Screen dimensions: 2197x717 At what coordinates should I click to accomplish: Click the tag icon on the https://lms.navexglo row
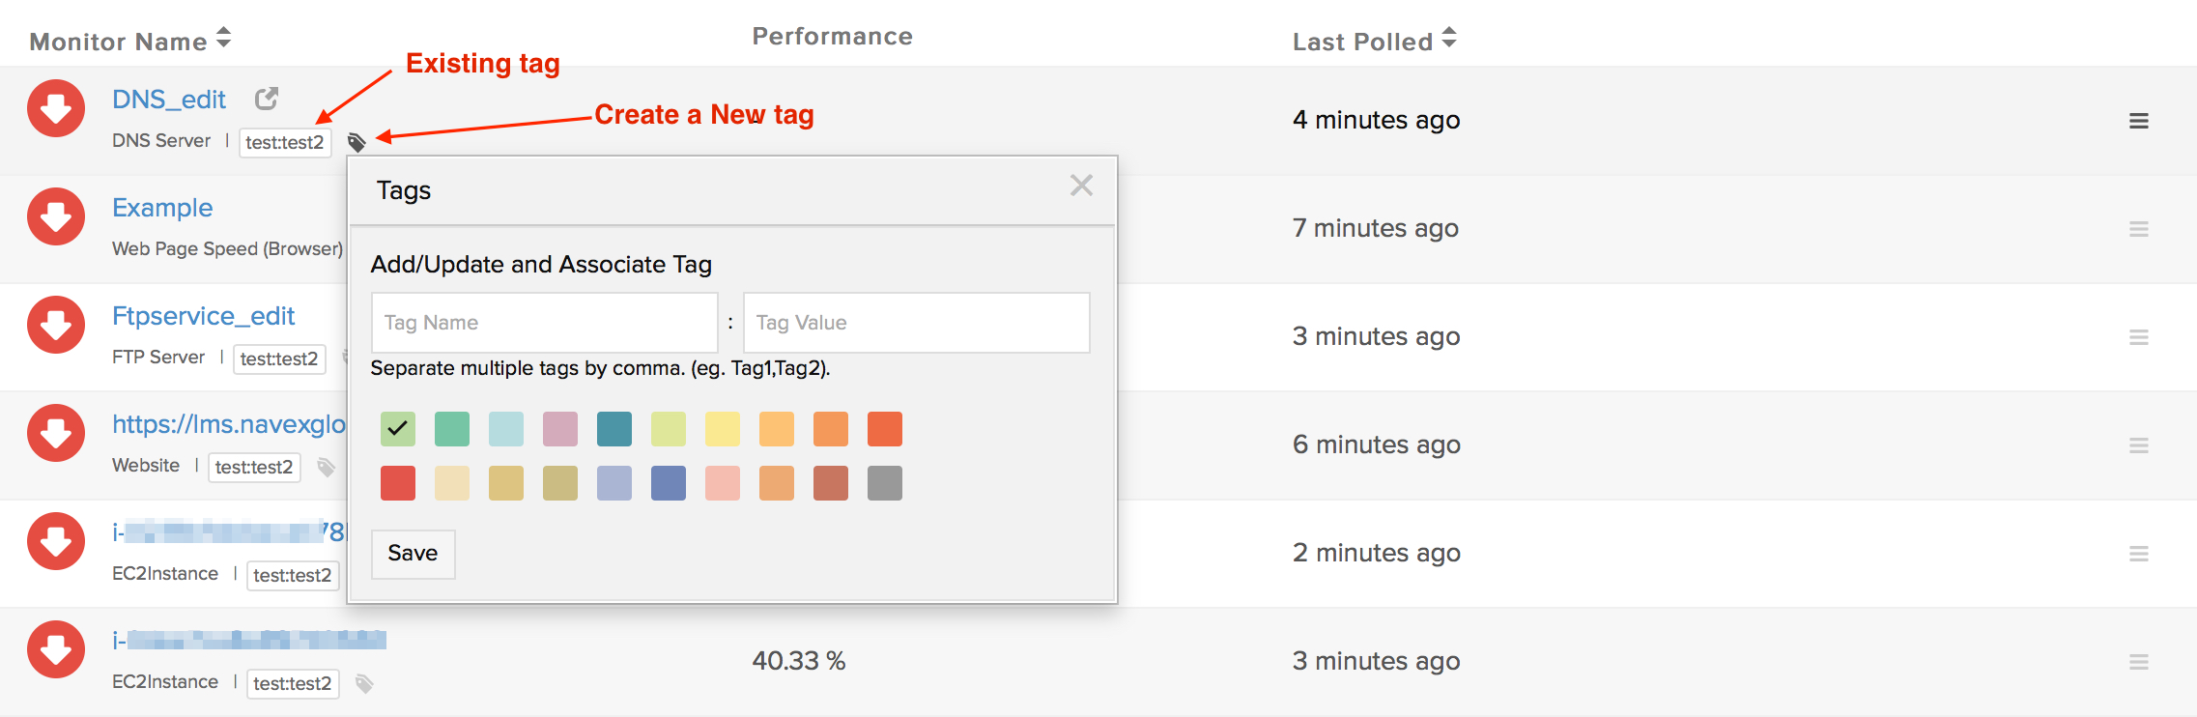(327, 468)
